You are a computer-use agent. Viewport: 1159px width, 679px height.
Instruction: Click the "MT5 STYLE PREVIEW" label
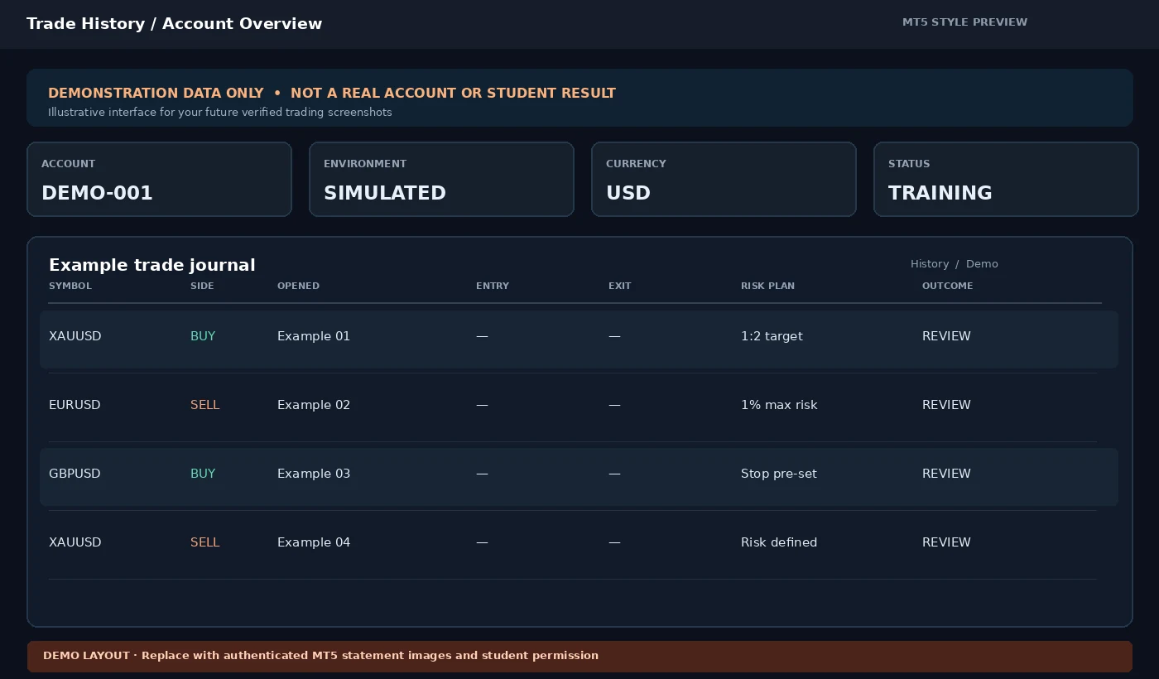(964, 22)
